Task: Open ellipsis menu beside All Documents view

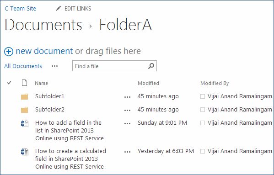Action: (55, 66)
